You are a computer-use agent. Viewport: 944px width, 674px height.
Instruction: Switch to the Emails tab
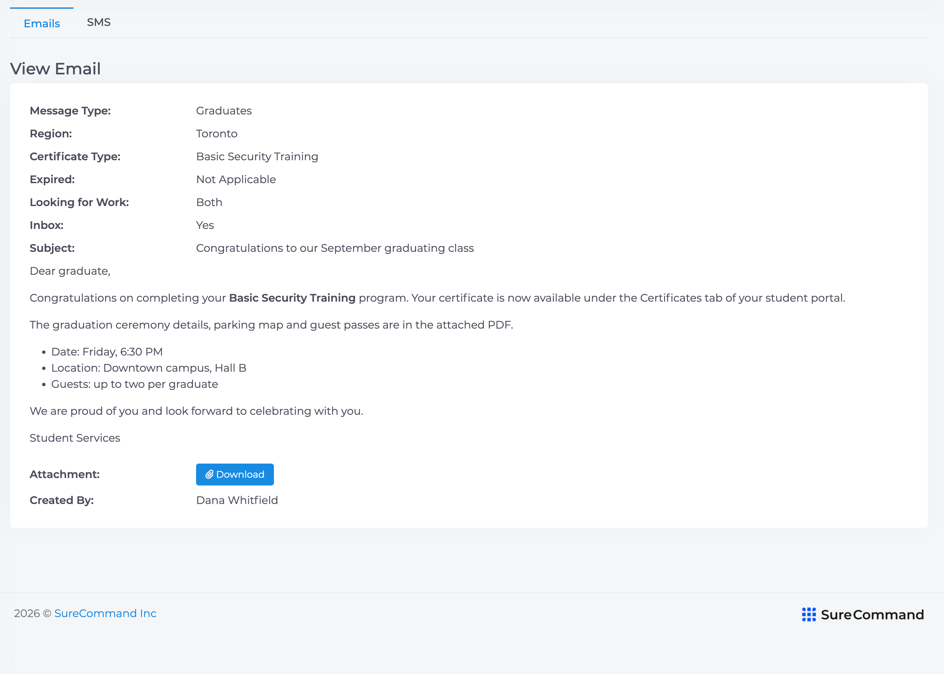point(41,23)
